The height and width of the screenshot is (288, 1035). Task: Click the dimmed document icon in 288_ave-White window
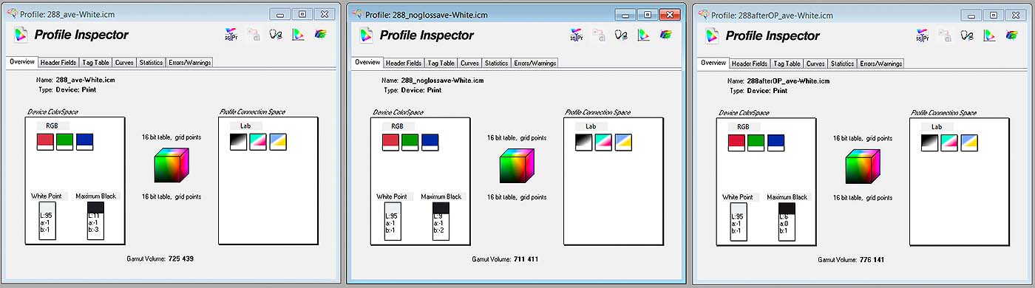tap(253, 34)
